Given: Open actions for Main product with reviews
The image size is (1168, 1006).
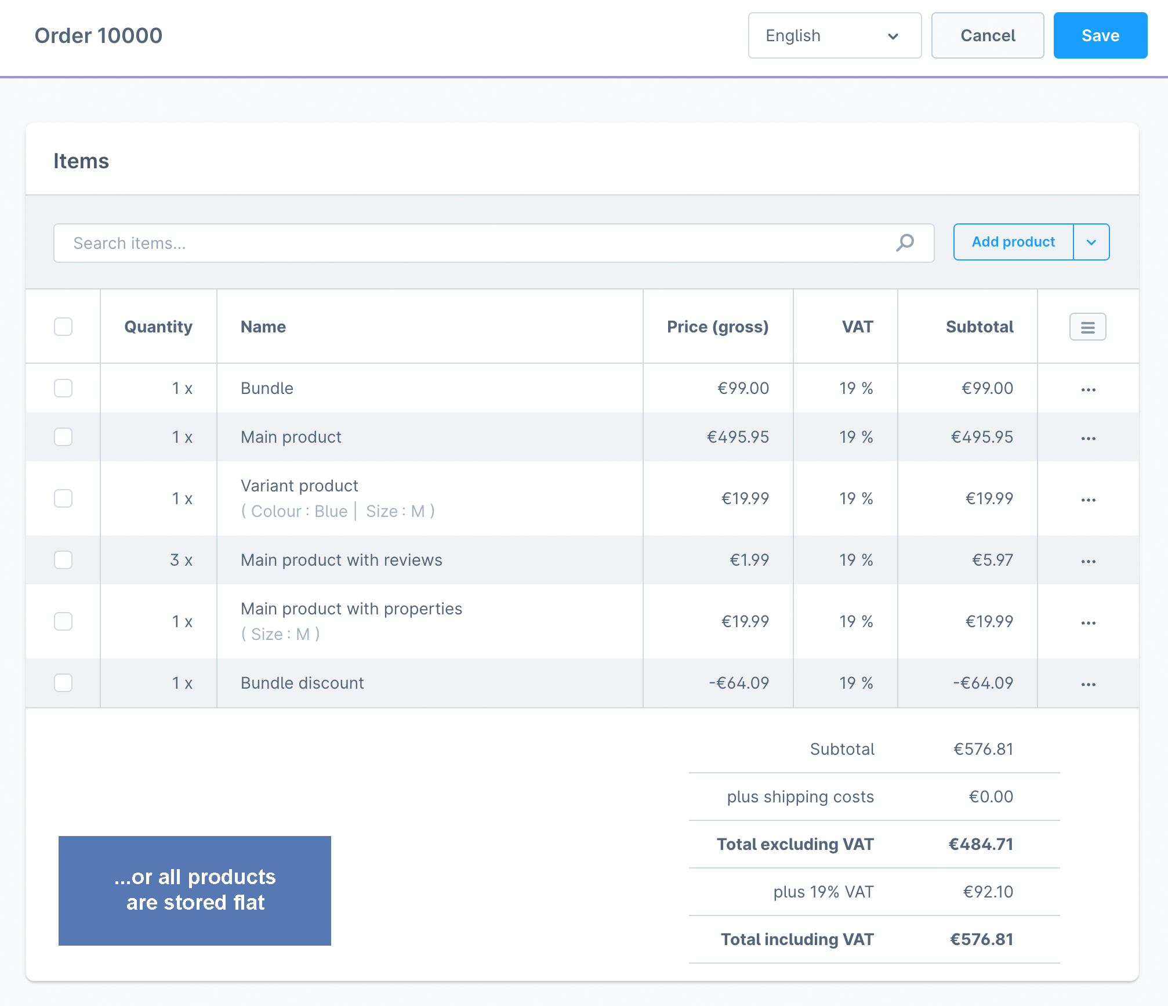Looking at the screenshot, I should pos(1088,561).
